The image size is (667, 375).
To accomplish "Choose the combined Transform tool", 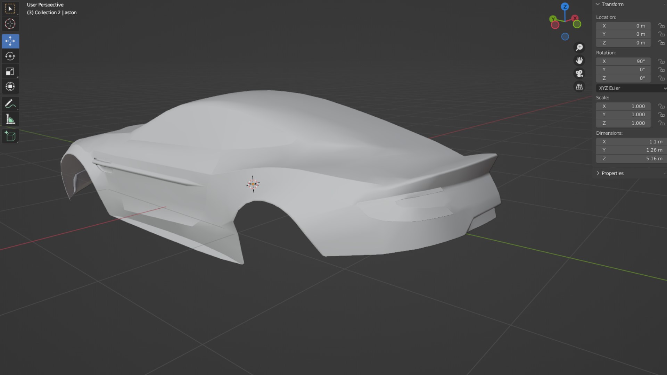I will pos(10,86).
